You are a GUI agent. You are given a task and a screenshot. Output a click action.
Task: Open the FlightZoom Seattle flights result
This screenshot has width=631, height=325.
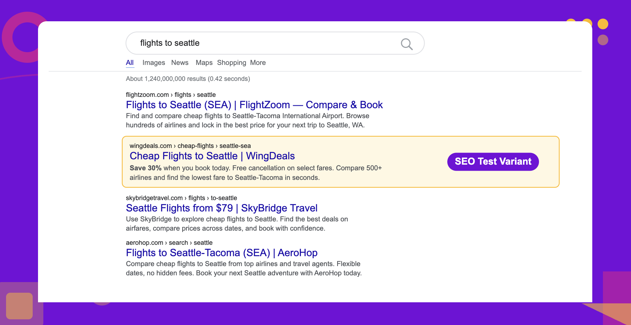(x=254, y=105)
